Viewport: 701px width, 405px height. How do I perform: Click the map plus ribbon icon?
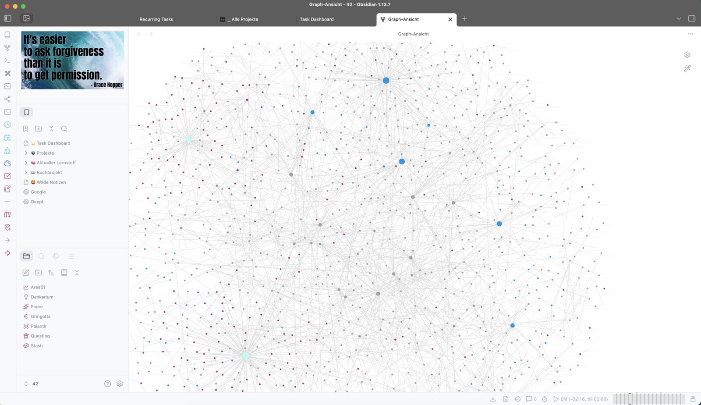tap(7, 214)
